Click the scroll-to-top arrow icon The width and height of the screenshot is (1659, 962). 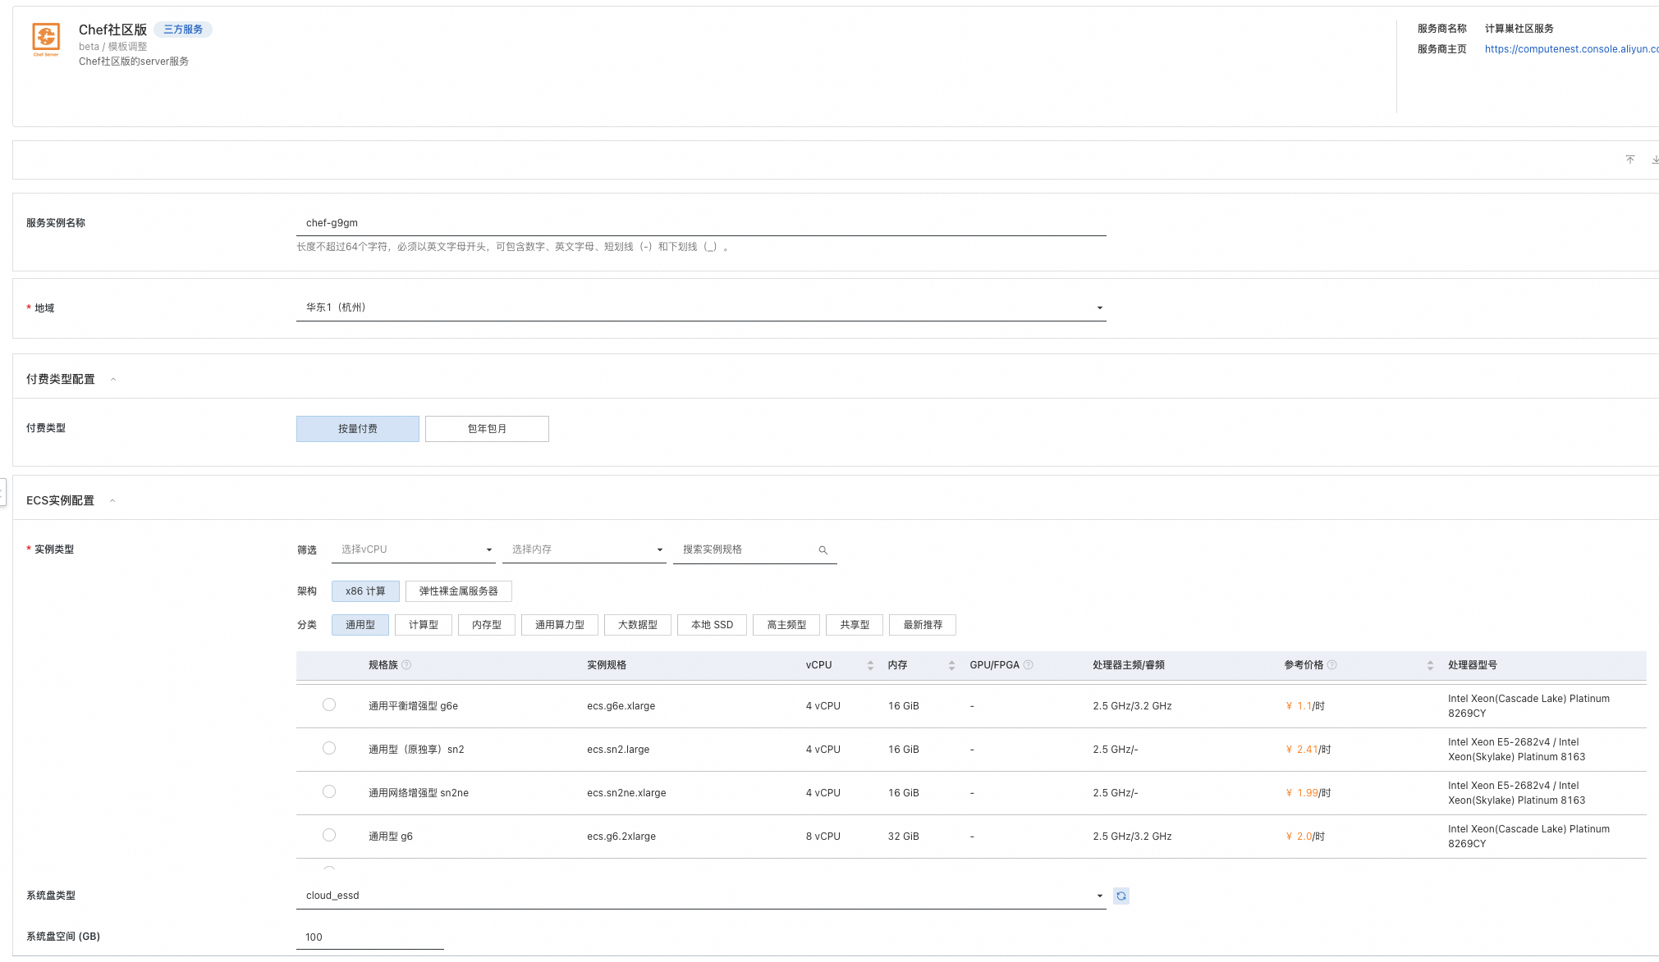pyautogui.click(x=1630, y=159)
